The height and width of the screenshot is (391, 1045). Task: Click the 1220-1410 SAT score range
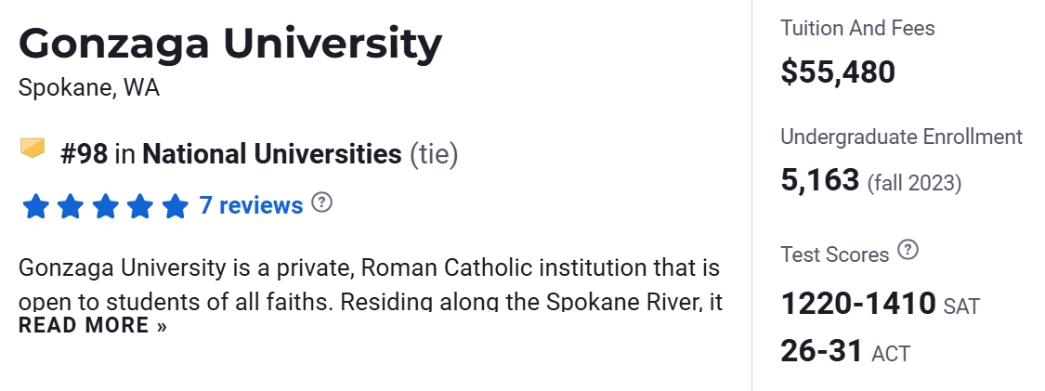(858, 304)
